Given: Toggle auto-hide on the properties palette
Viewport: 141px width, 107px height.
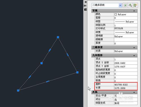Looking at the screenshot, I should click(85, 6).
